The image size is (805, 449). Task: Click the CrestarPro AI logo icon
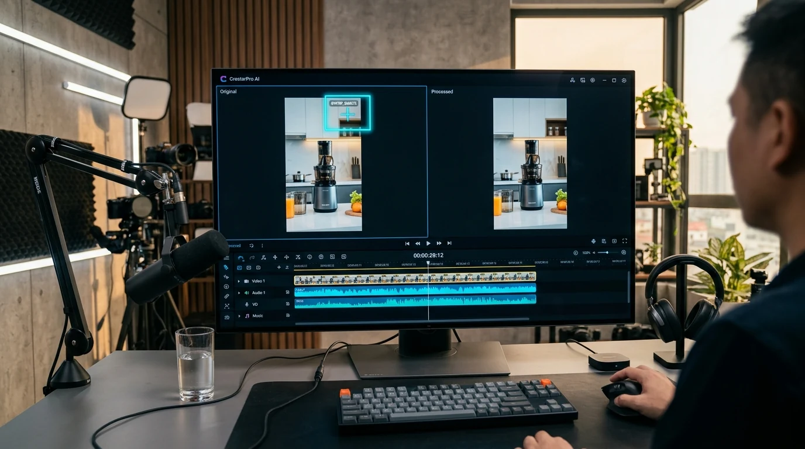click(223, 79)
